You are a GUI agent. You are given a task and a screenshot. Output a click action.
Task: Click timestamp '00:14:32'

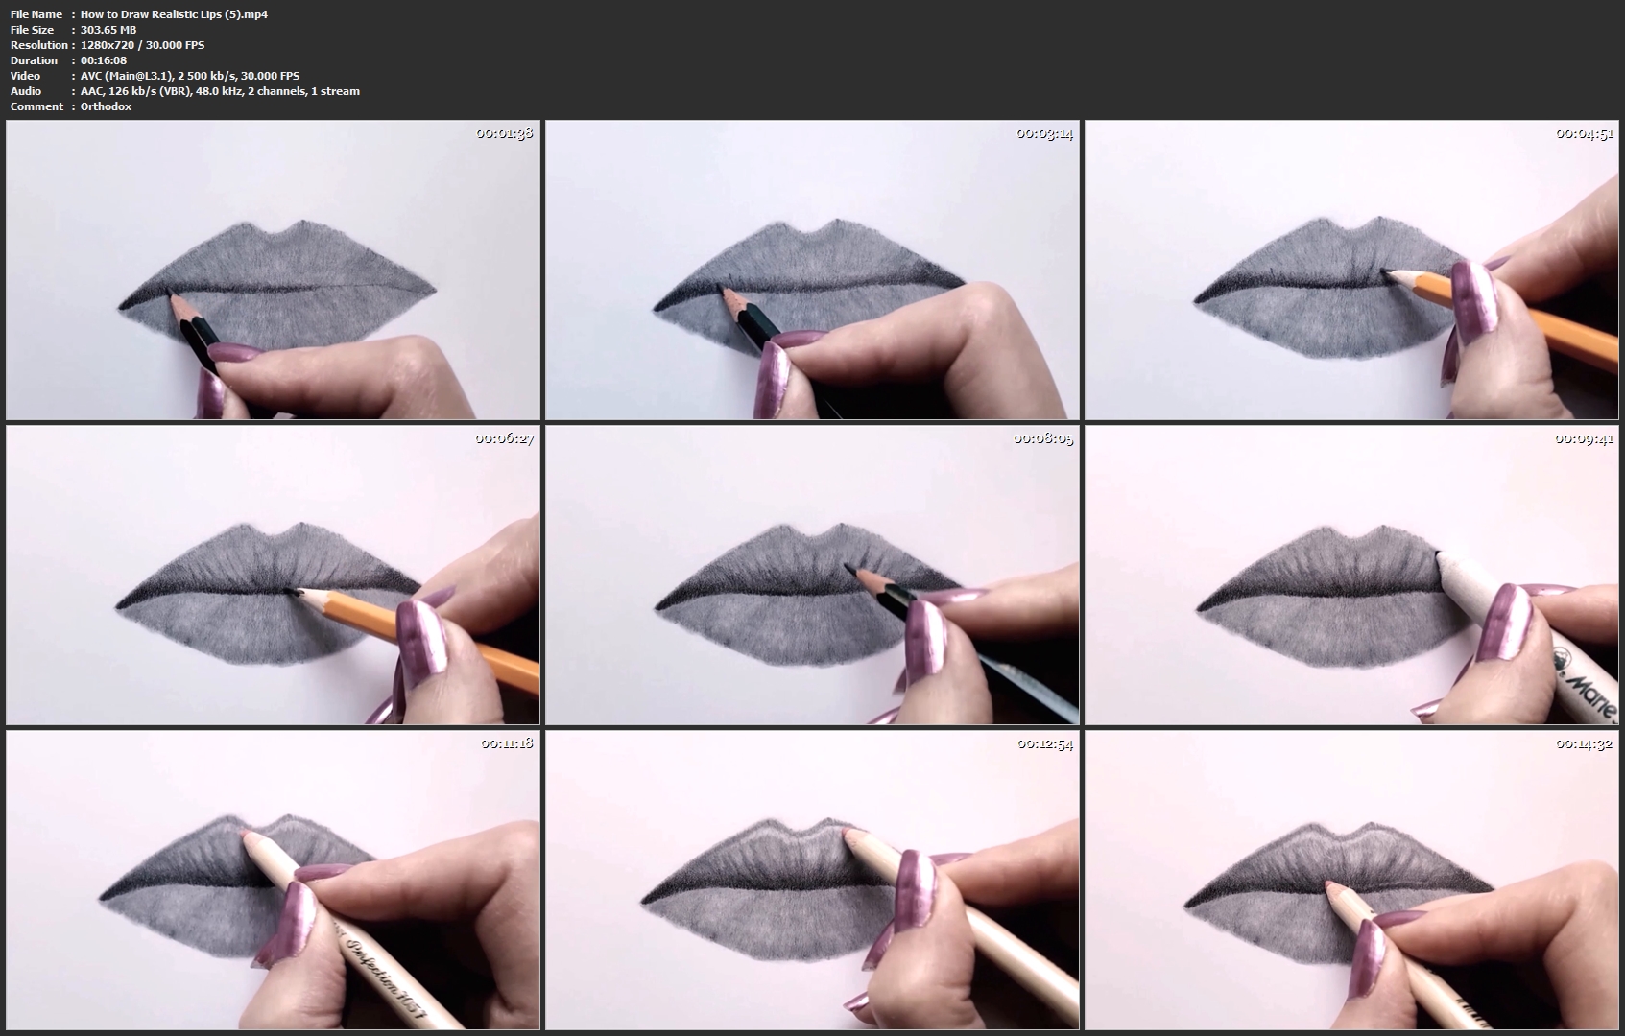[1584, 743]
